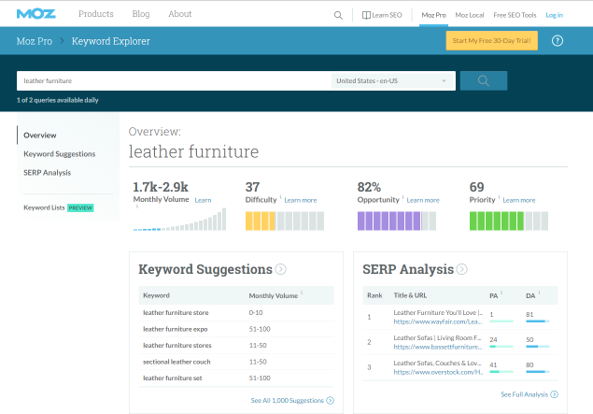Open the search magnifier in top navigation
Viewport: 593px width, 414px height.
click(x=338, y=15)
